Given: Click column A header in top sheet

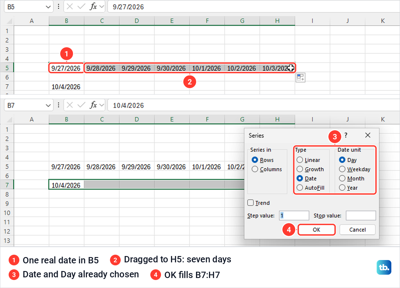Looking at the screenshot, I should point(32,21).
